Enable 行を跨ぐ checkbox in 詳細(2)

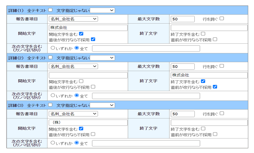(222, 66)
